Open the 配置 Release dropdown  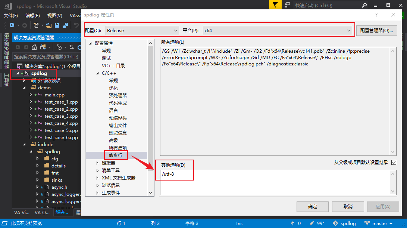point(142,31)
